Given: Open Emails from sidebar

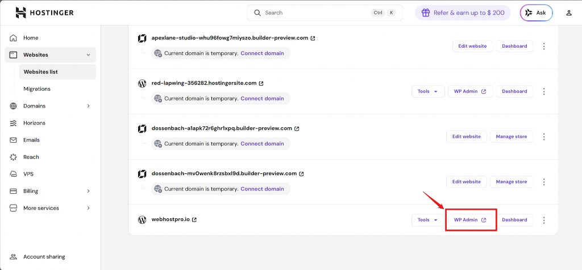Looking at the screenshot, I should point(32,140).
